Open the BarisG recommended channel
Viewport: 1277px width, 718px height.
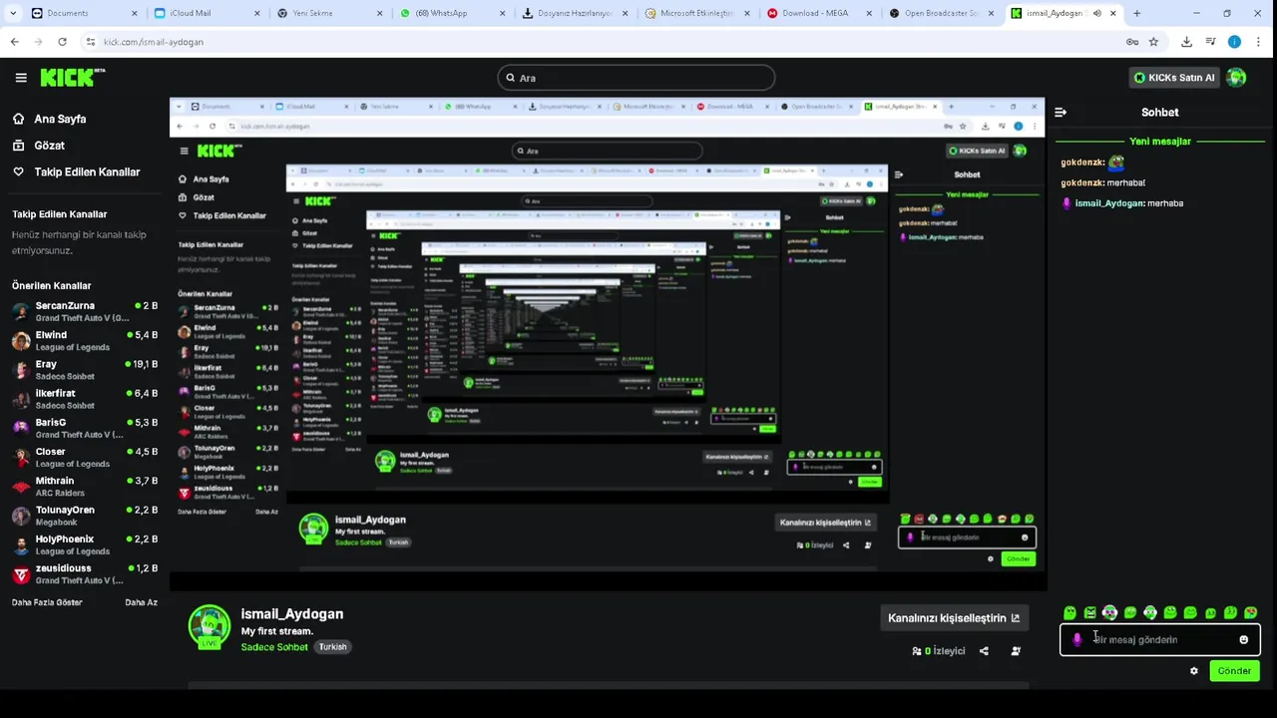coord(85,429)
